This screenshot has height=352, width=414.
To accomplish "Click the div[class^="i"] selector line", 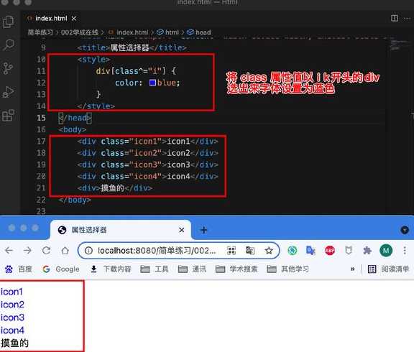I will [136, 71].
